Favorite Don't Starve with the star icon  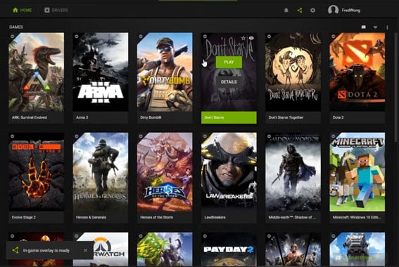[243, 38]
